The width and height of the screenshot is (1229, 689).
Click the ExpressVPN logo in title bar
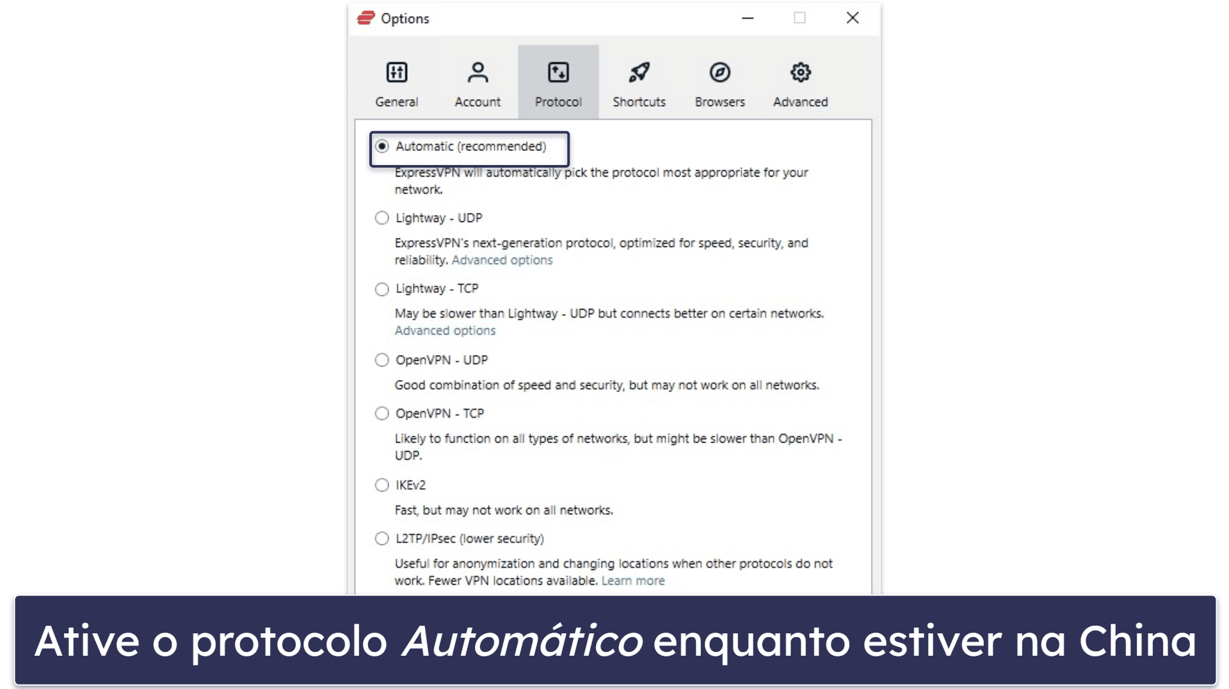(x=366, y=18)
